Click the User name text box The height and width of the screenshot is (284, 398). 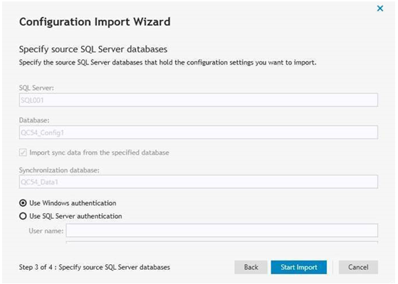pyautogui.click(x=222, y=230)
